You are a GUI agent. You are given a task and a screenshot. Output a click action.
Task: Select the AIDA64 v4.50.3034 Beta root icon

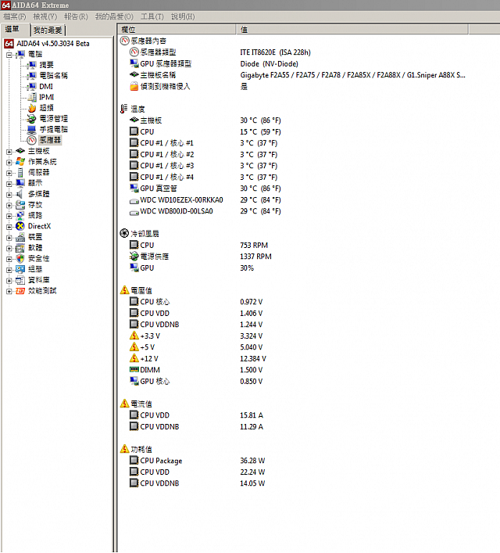9,44
